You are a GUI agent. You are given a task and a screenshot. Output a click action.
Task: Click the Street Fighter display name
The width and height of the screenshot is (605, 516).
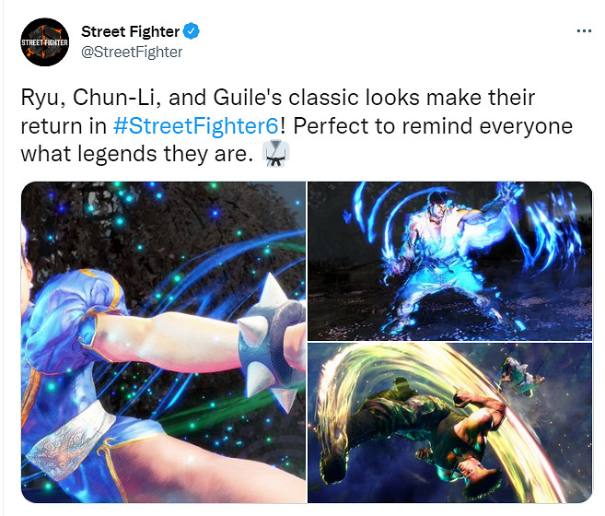point(131,31)
